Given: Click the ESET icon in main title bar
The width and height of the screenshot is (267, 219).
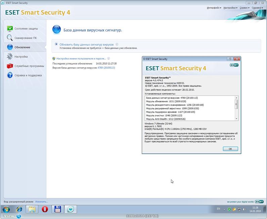Looking at the screenshot, I should coord(3,3).
